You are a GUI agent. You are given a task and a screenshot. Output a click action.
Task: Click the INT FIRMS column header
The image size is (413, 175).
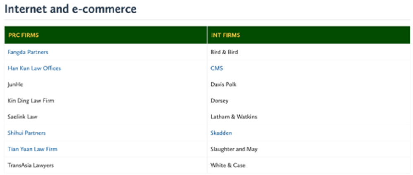coord(309,35)
